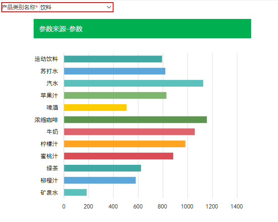Click the dark green 浓缩咖啡 bar
The width and height of the screenshot is (278, 222).
point(135,119)
